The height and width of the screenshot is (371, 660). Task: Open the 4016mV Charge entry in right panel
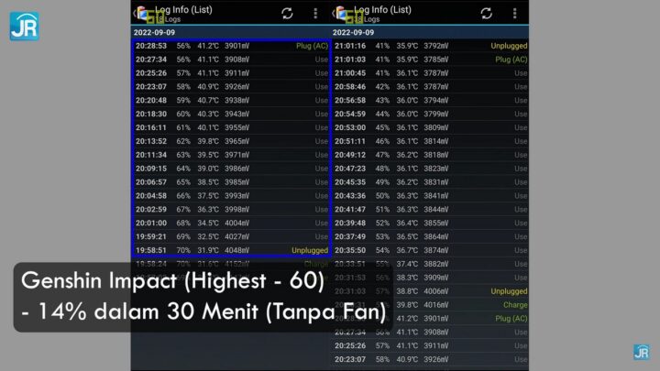click(430, 304)
